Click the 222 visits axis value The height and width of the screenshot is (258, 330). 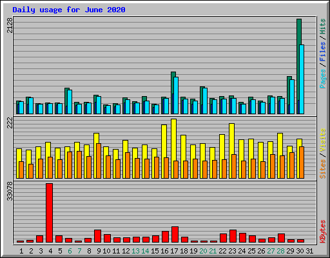click(x=10, y=123)
